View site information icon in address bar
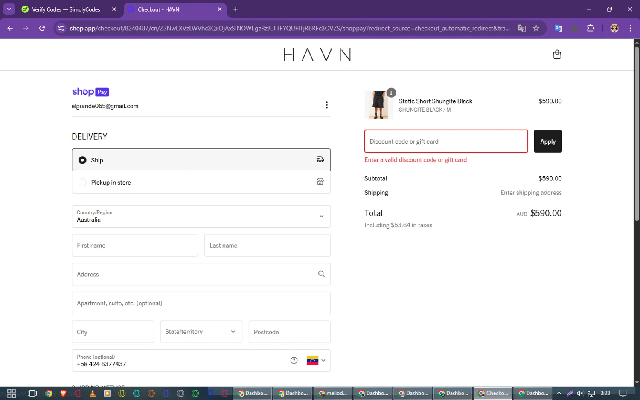640x400 pixels. (61, 28)
